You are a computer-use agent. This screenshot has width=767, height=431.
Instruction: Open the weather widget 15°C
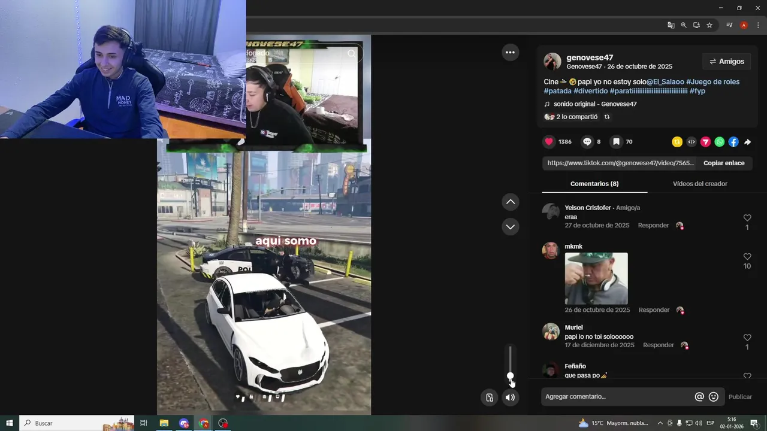[x=613, y=423]
